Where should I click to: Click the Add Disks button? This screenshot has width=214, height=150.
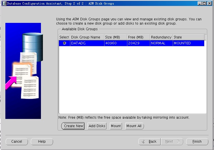point(97,126)
